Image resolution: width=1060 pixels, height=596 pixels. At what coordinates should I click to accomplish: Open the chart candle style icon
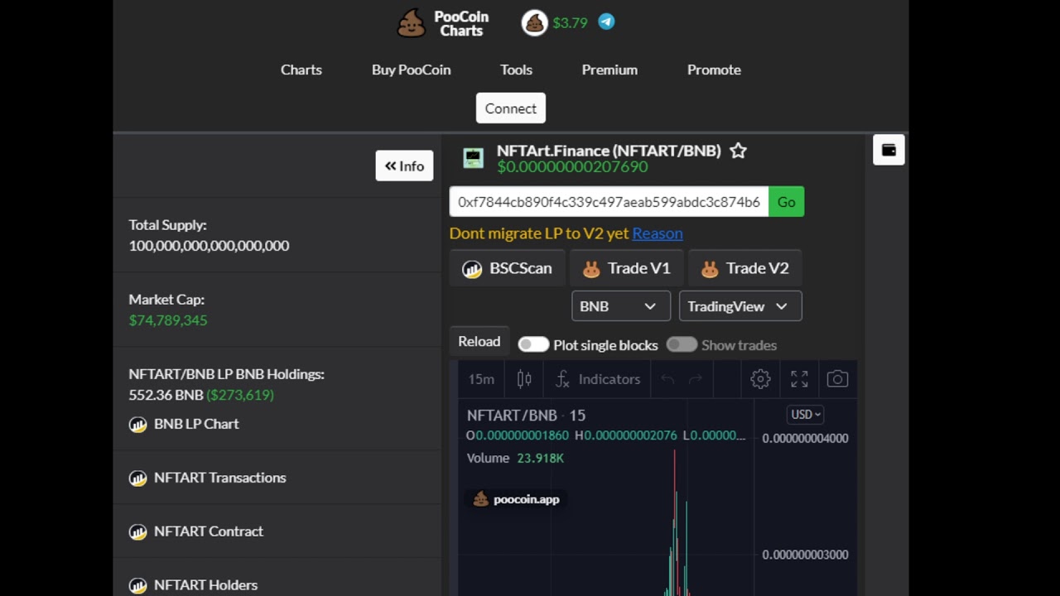click(524, 379)
